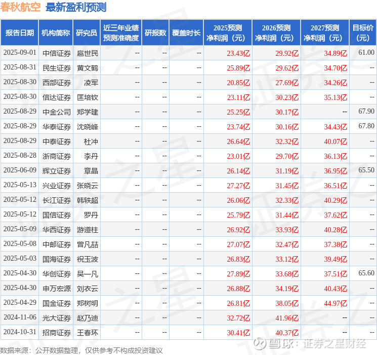The height and width of the screenshot is (355, 377).
Task: Click 浙商证券 institution cell
Action: [x=57, y=156]
